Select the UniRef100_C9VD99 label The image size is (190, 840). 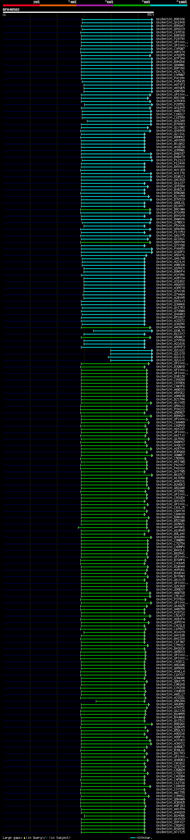[170, 380]
